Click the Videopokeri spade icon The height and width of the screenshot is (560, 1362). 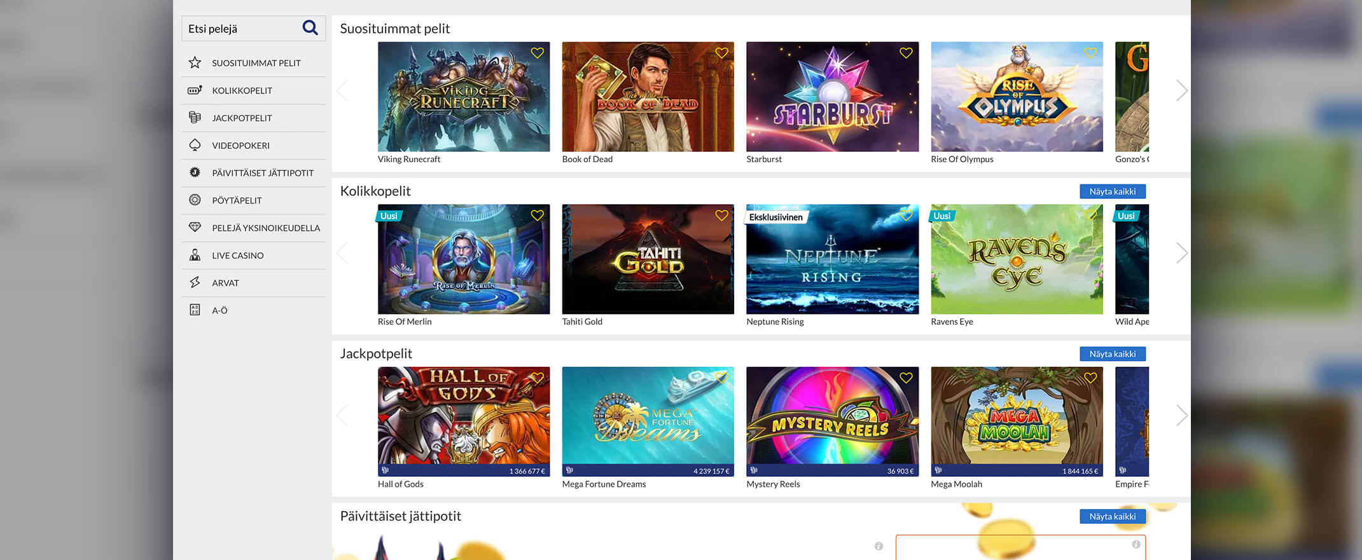tap(195, 145)
